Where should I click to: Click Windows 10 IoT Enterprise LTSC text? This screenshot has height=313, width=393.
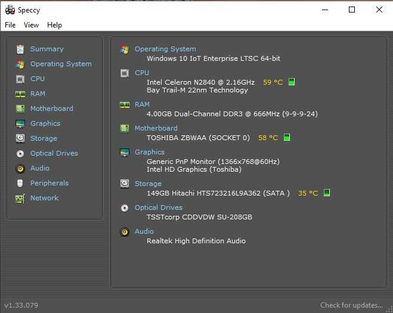click(x=213, y=58)
